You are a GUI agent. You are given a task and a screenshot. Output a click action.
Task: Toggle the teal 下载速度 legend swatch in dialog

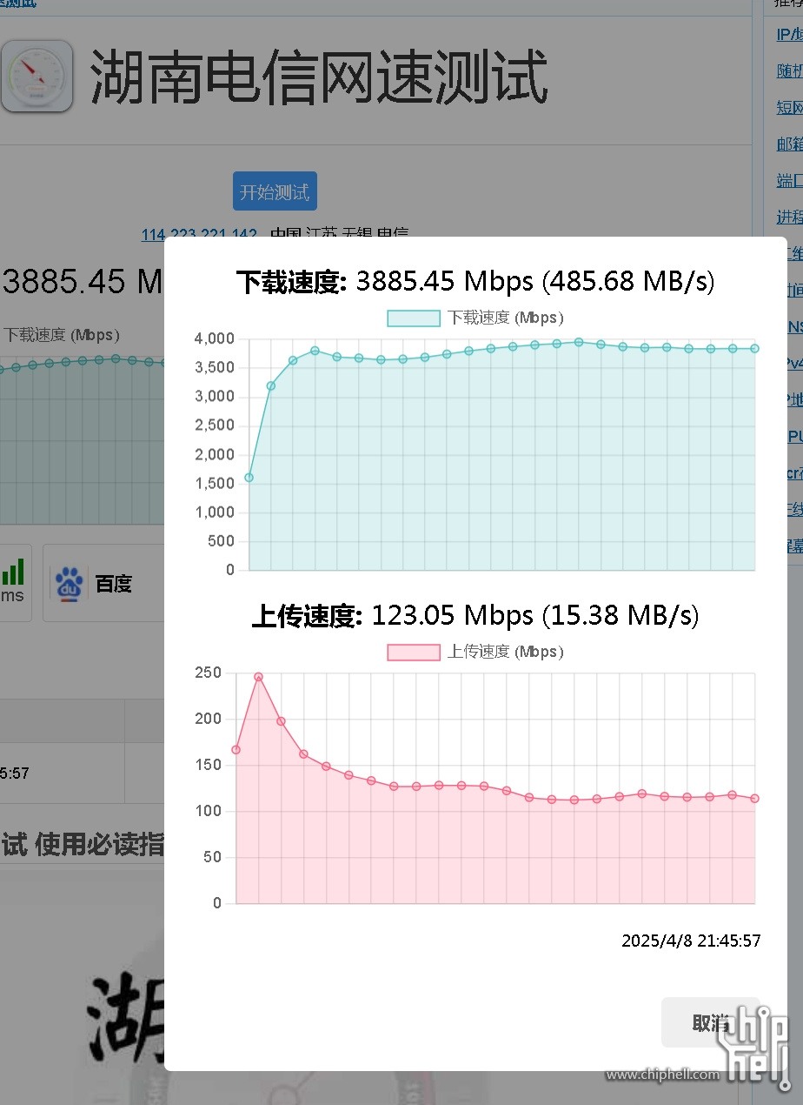(414, 318)
